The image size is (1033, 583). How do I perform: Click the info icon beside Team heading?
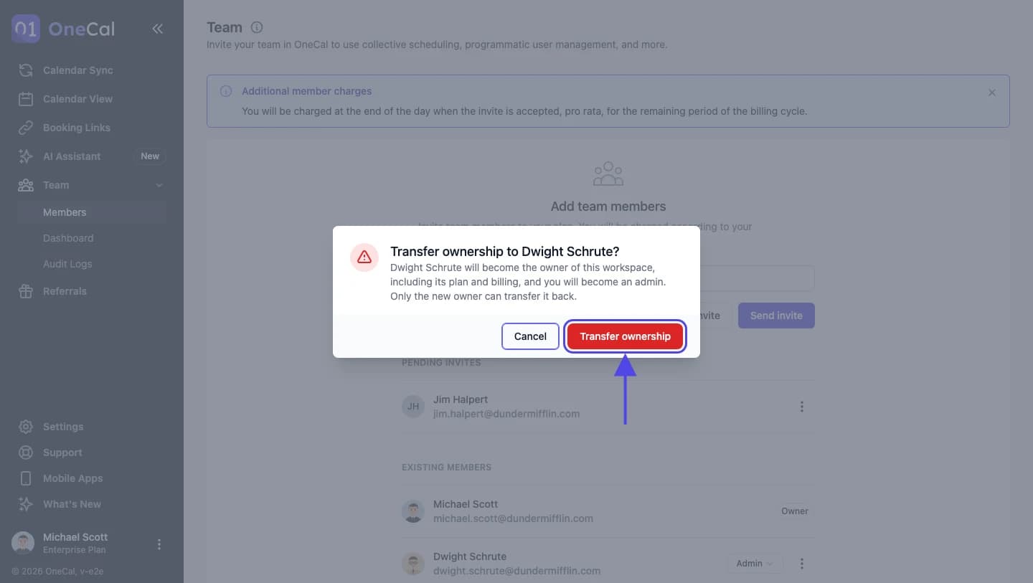257,27
